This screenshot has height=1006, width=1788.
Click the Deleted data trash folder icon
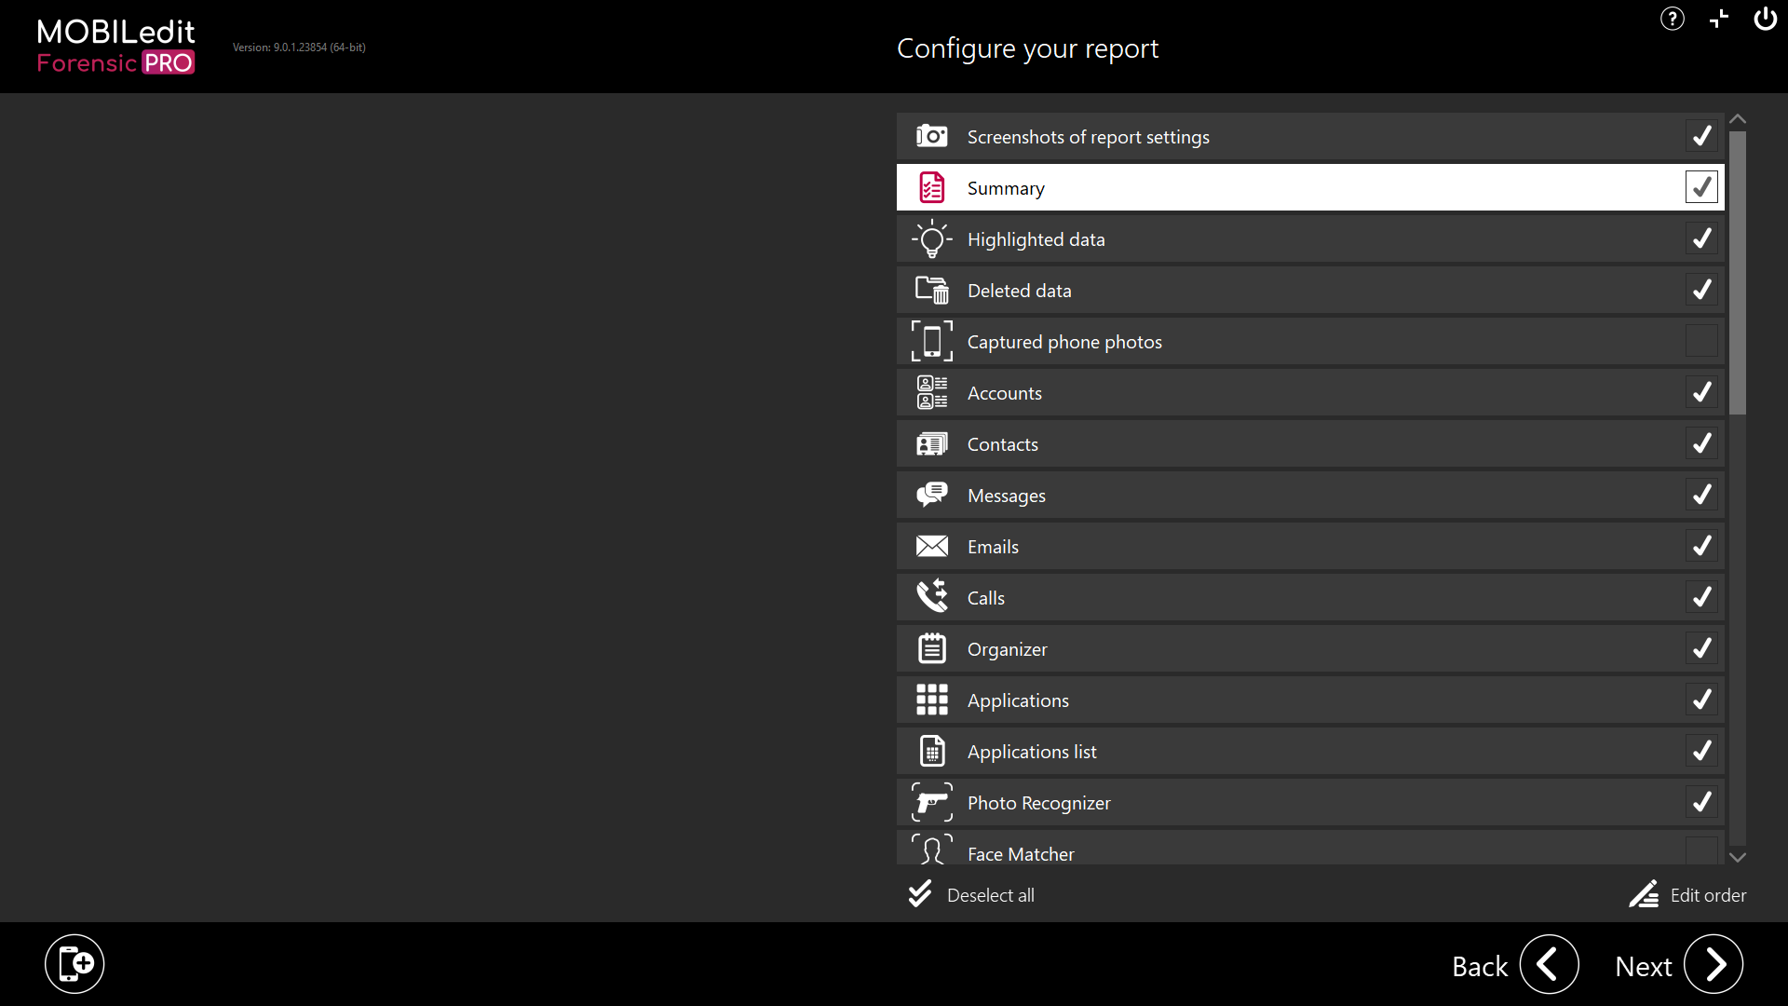931,291
